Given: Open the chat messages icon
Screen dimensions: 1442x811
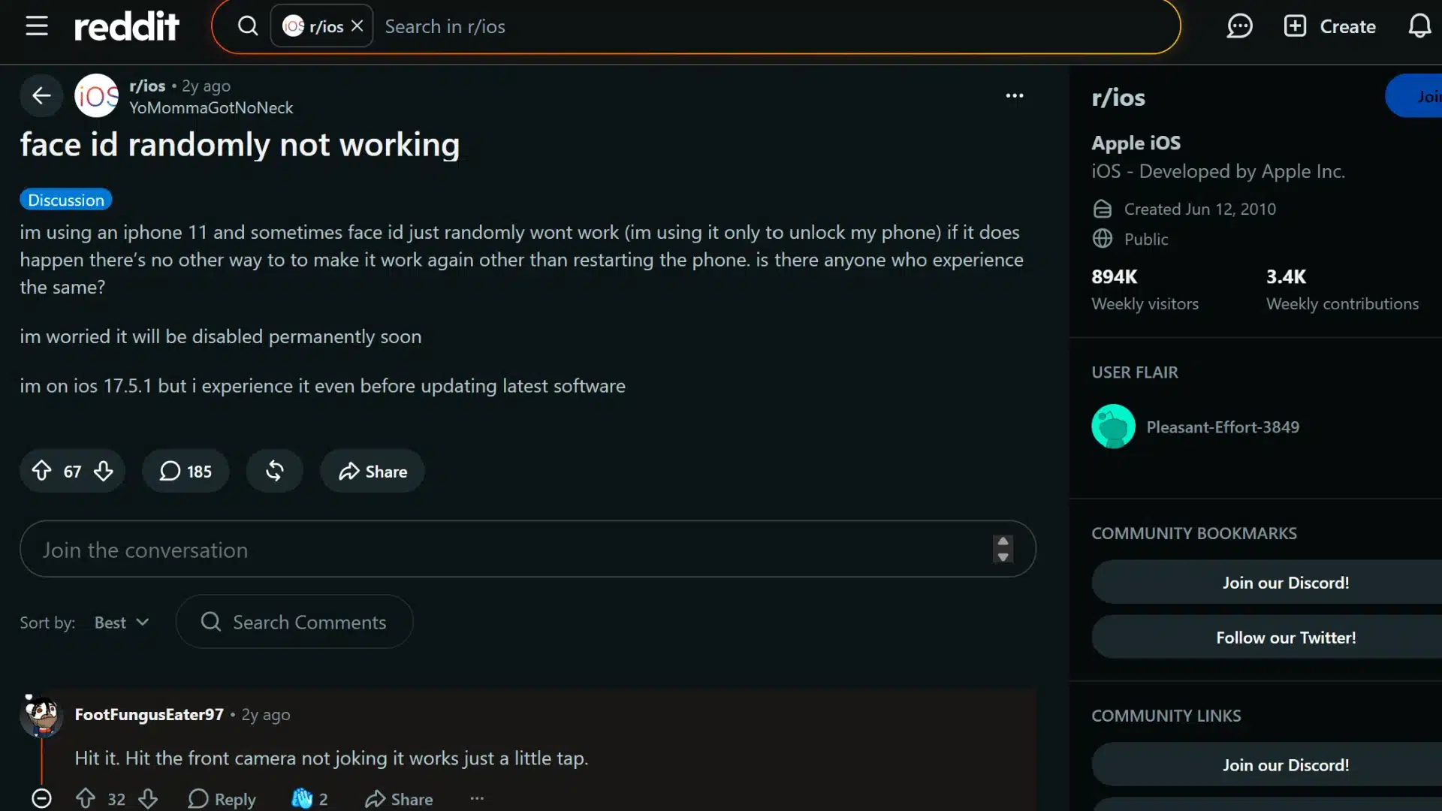Looking at the screenshot, I should [1239, 26].
